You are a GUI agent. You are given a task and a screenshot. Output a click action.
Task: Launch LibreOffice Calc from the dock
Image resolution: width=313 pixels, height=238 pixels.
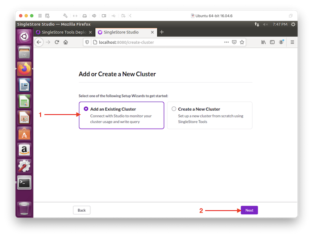point(24,101)
